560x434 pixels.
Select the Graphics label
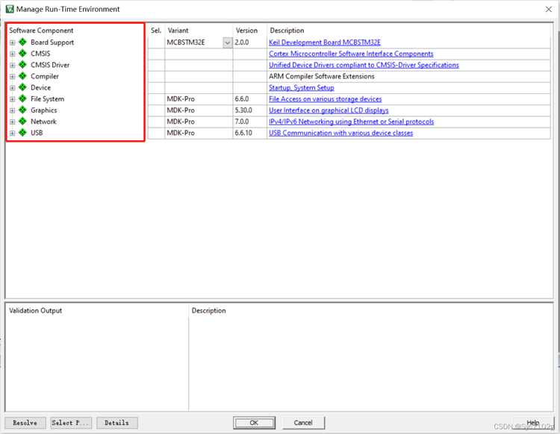tap(44, 110)
